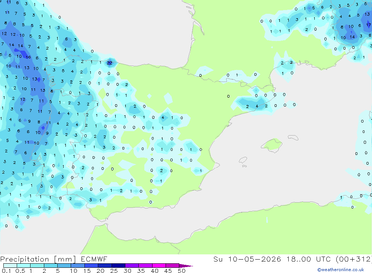Click the "18..00 UTC" time label

(309, 259)
